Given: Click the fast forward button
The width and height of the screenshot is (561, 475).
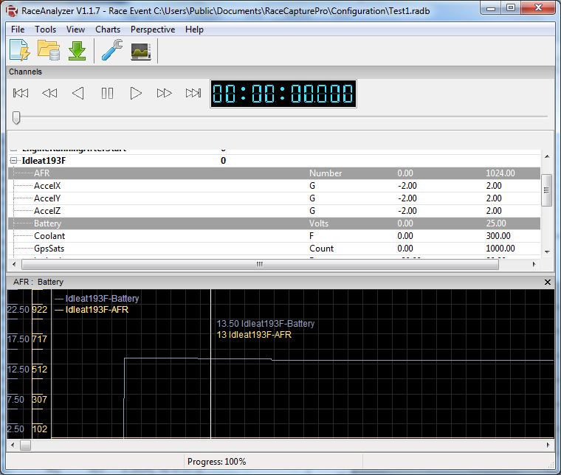Looking at the screenshot, I should (x=164, y=93).
